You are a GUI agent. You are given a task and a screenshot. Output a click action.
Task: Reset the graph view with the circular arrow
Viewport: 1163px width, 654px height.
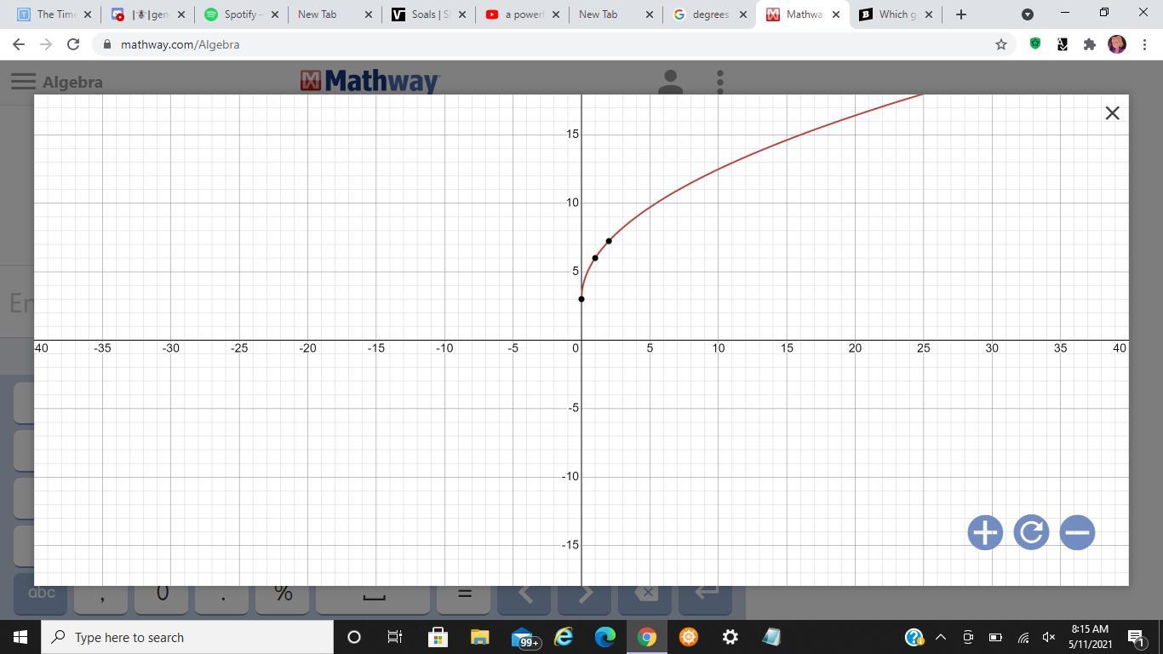pos(1031,533)
